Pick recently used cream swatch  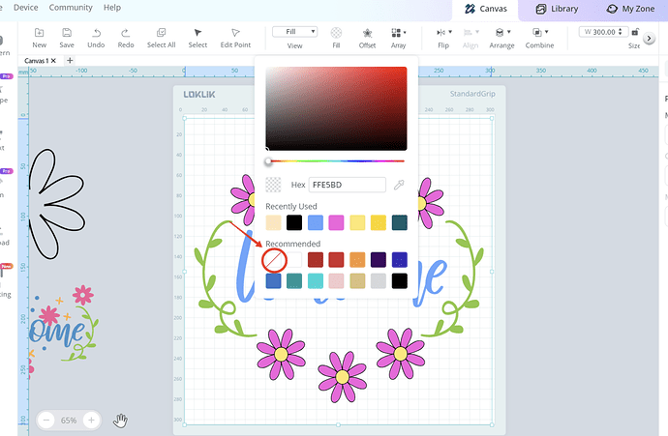[x=273, y=222]
